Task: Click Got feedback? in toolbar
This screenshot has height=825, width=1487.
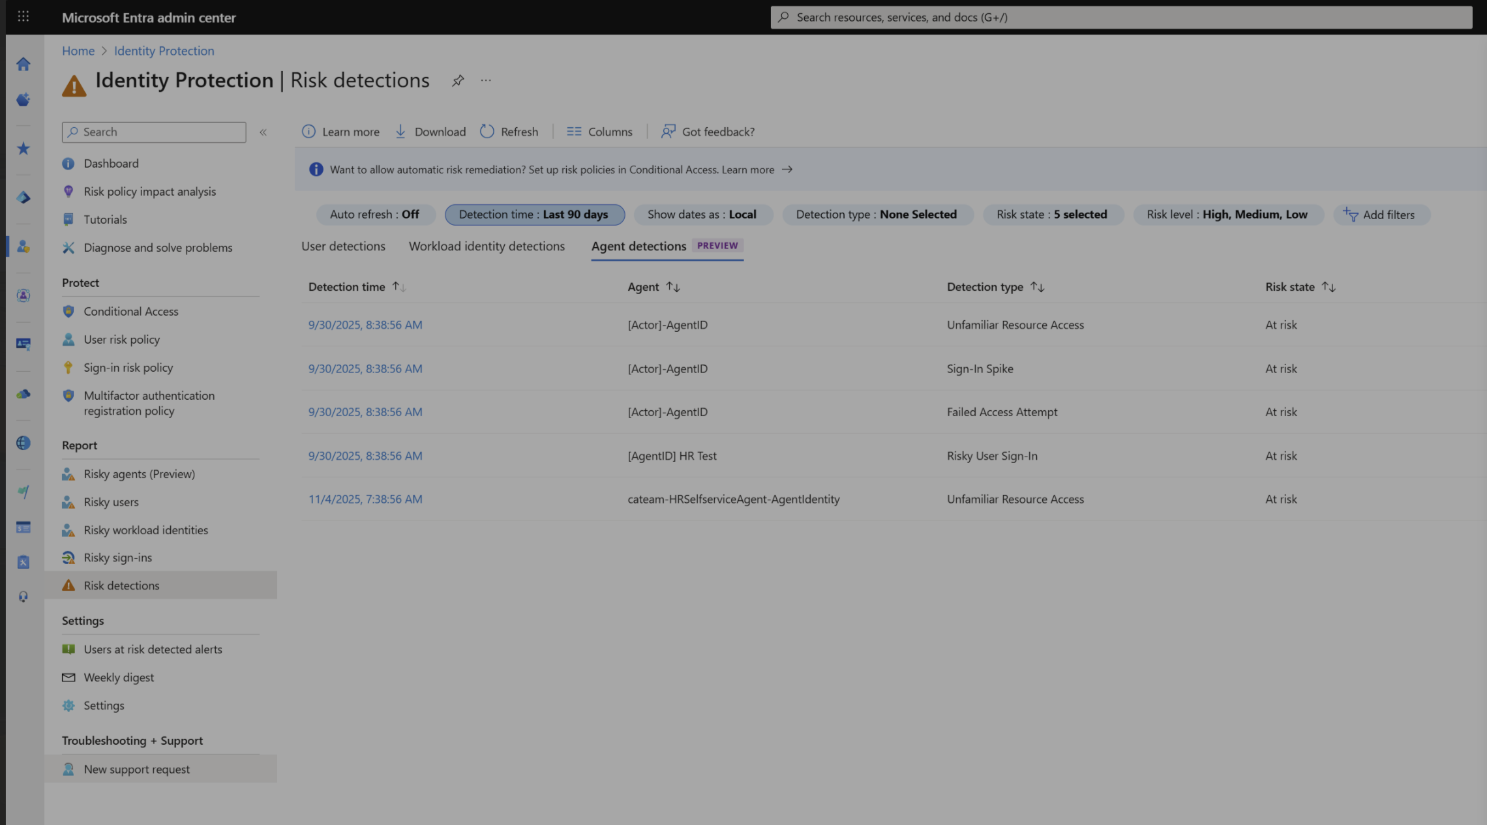Action: pyautogui.click(x=708, y=132)
